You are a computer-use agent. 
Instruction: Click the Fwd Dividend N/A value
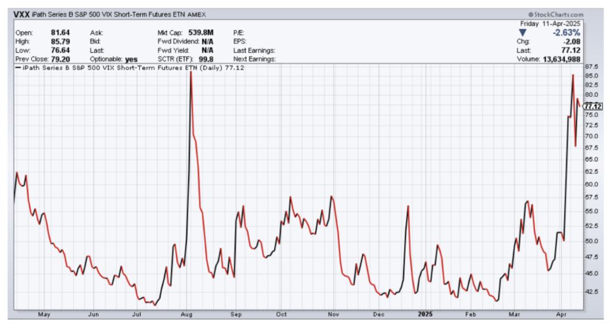[x=207, y=41]
